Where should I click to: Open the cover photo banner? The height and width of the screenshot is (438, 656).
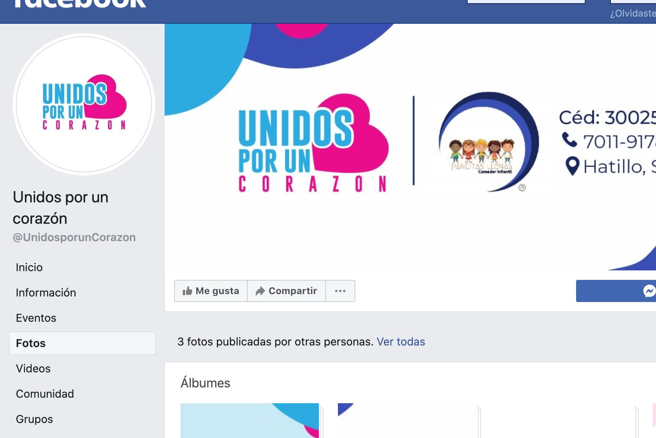point(410,147)
